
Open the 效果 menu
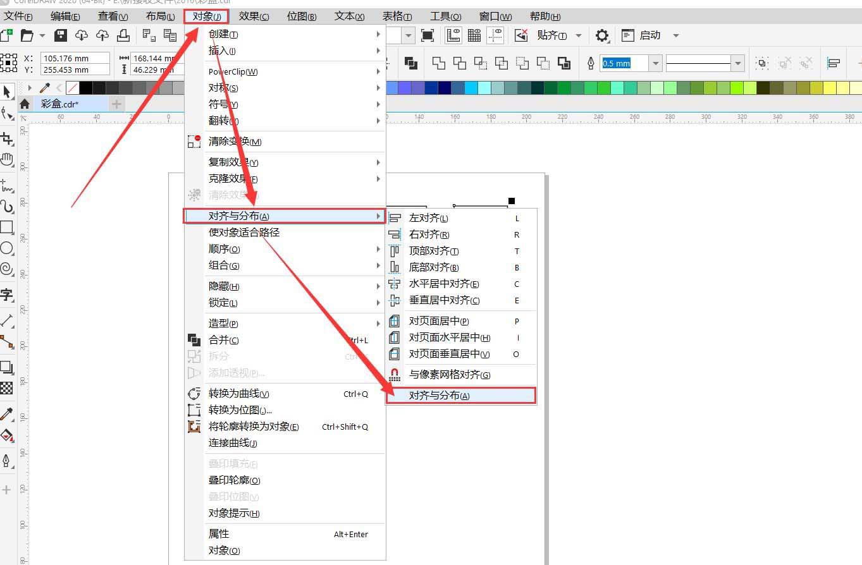[x=254, y=16]
